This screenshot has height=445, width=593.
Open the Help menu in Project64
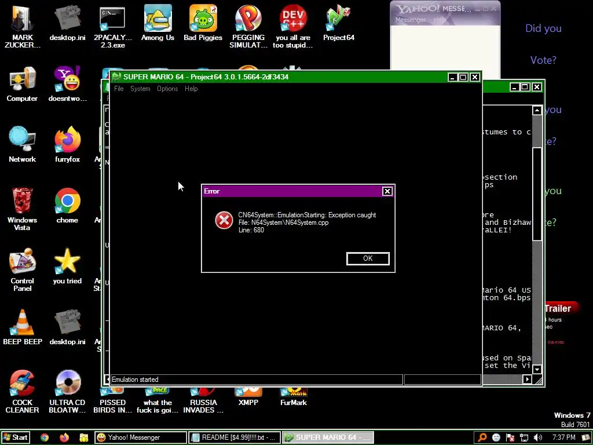click(x=191, y=89)
